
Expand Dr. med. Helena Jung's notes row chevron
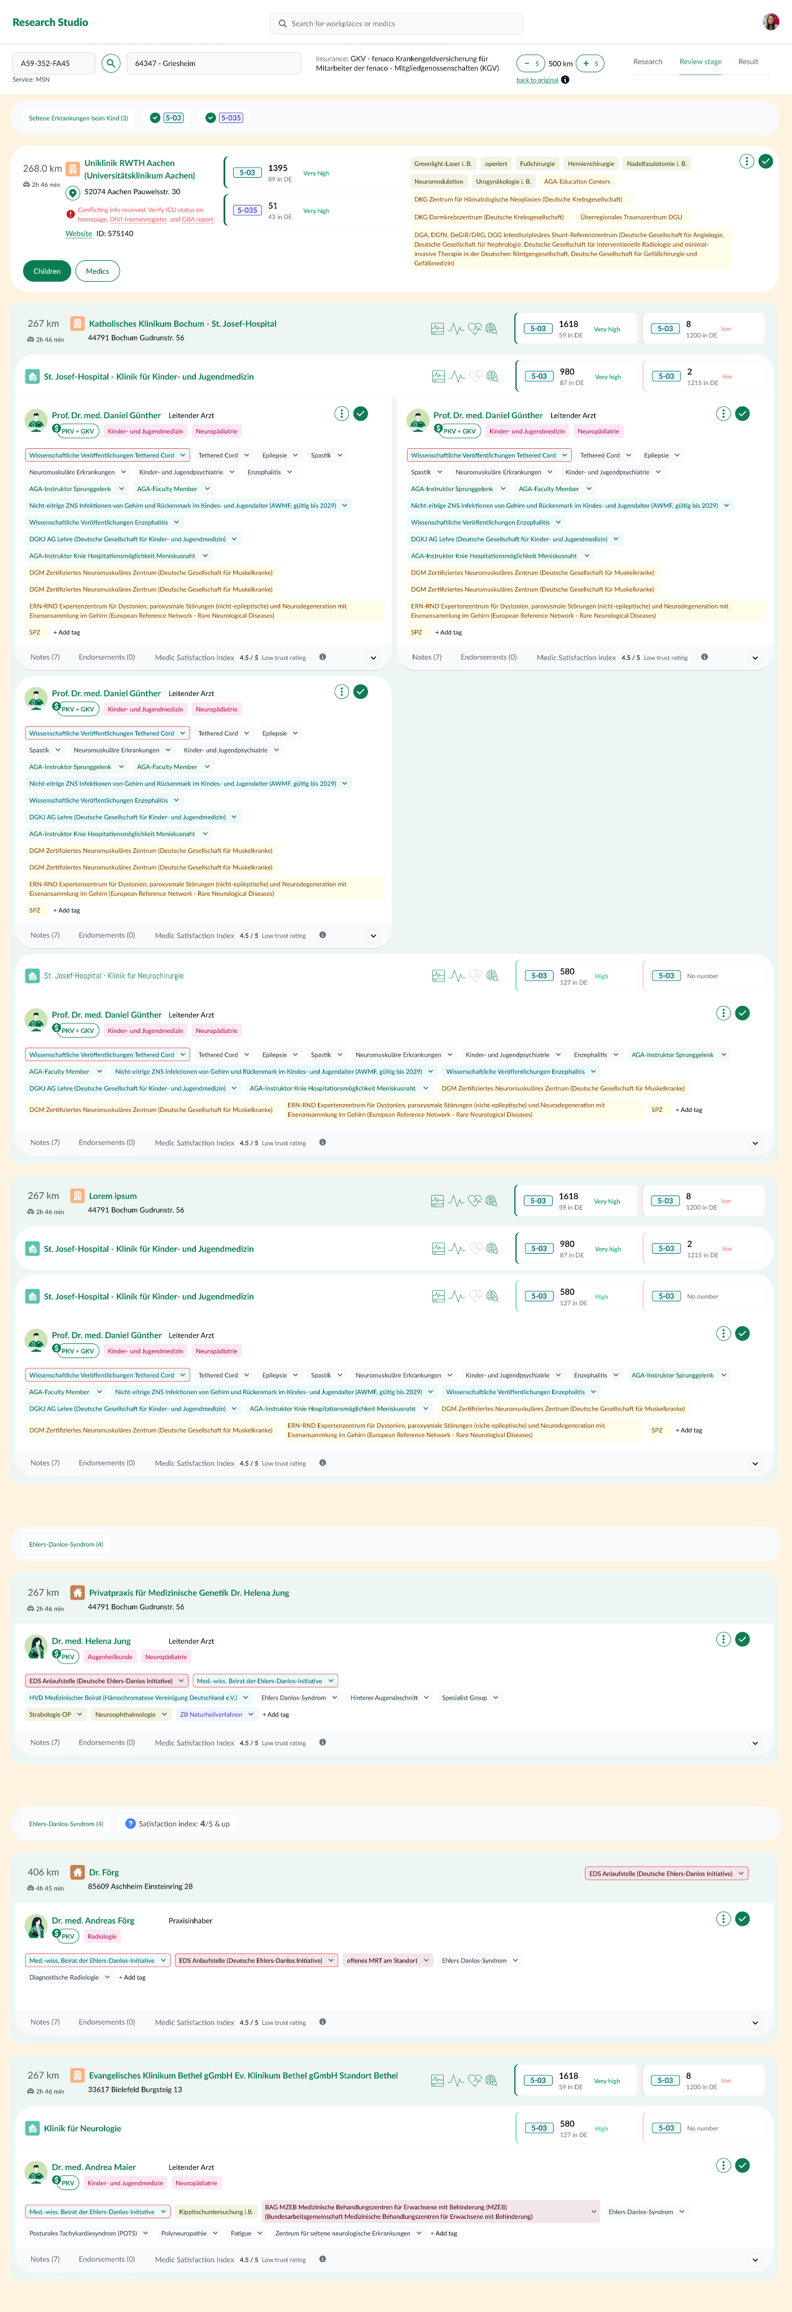(x=754, y=1743)
